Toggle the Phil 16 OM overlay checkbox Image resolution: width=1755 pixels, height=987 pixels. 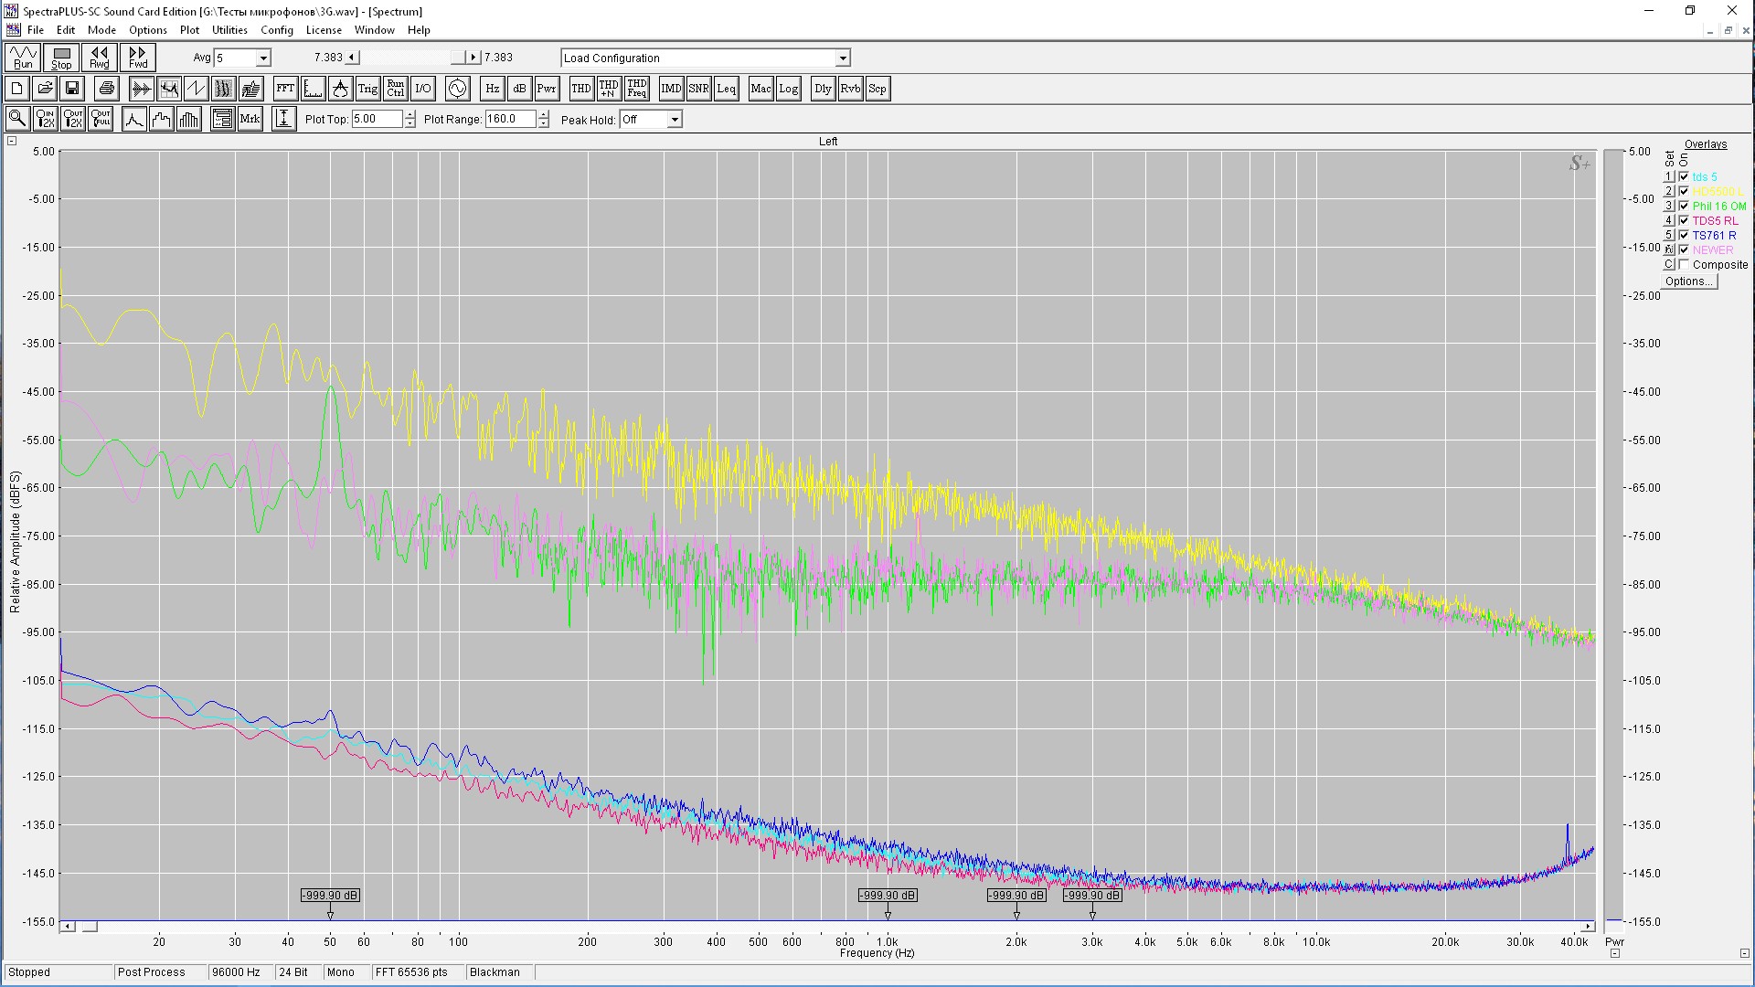[1684, 207]
